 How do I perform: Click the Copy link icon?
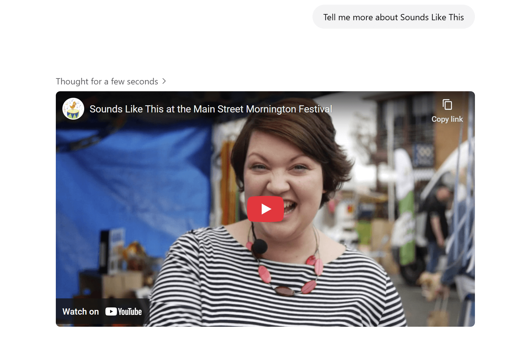447,105
